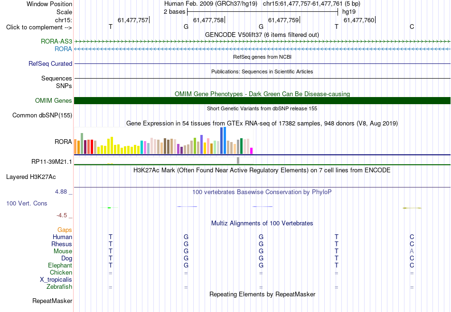Image resolution: width=451 pixels, height=312 pixels.
Task: Select the Layered H3K27Ac track label
Action: 31,177
